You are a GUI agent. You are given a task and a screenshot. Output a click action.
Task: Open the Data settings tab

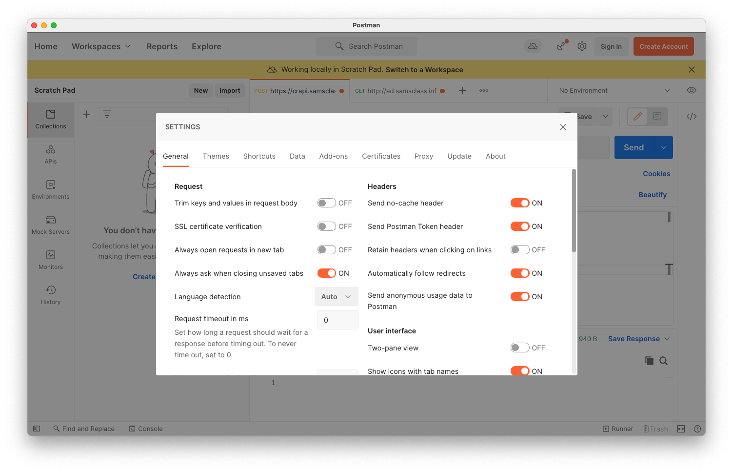297,156
